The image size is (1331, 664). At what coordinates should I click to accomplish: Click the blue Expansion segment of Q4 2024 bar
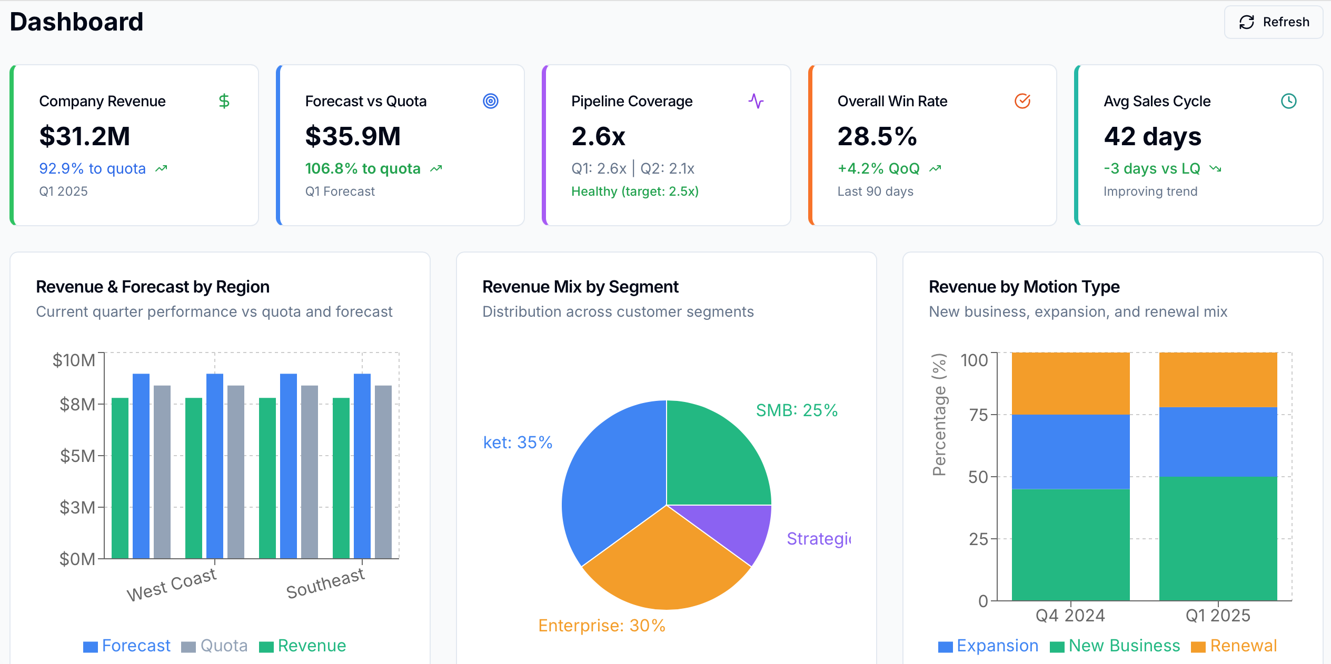point(1071,452)
